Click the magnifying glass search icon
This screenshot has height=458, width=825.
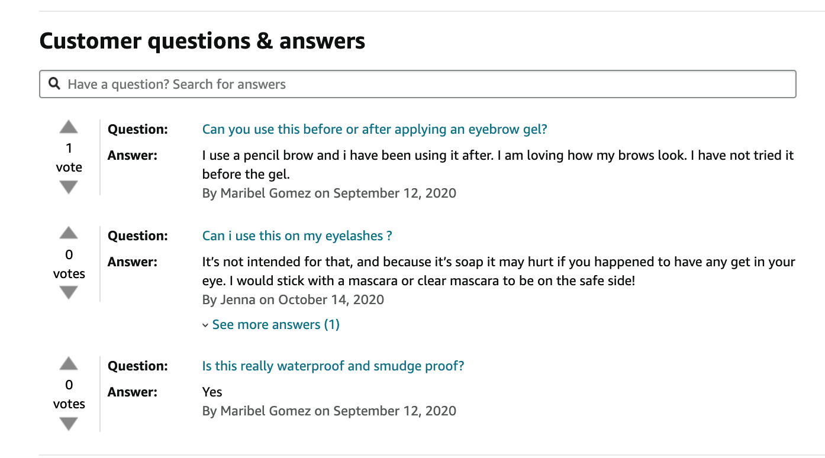[54, 84]
